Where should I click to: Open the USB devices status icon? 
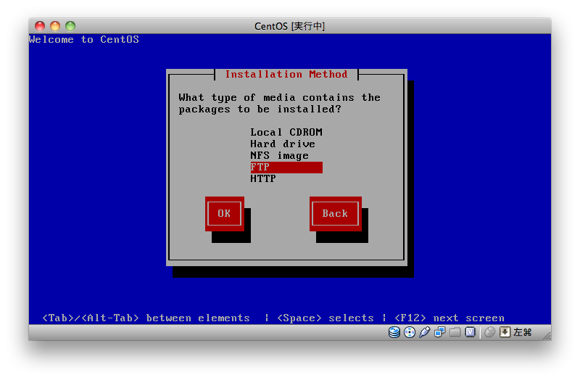(x=425, y=332)
